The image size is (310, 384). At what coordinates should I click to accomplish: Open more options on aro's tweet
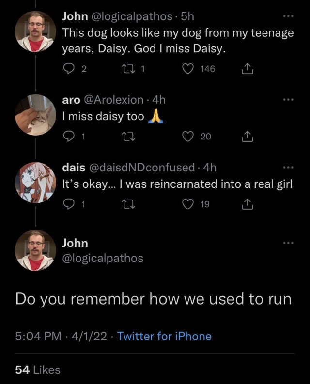pos(288,100)
